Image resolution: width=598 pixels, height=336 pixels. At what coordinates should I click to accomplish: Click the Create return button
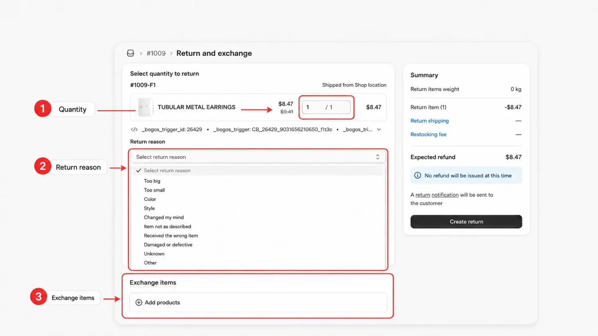pos(466,222)
